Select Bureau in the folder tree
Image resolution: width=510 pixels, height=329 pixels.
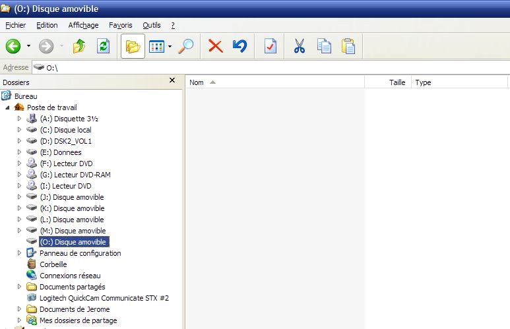point(26,96)
